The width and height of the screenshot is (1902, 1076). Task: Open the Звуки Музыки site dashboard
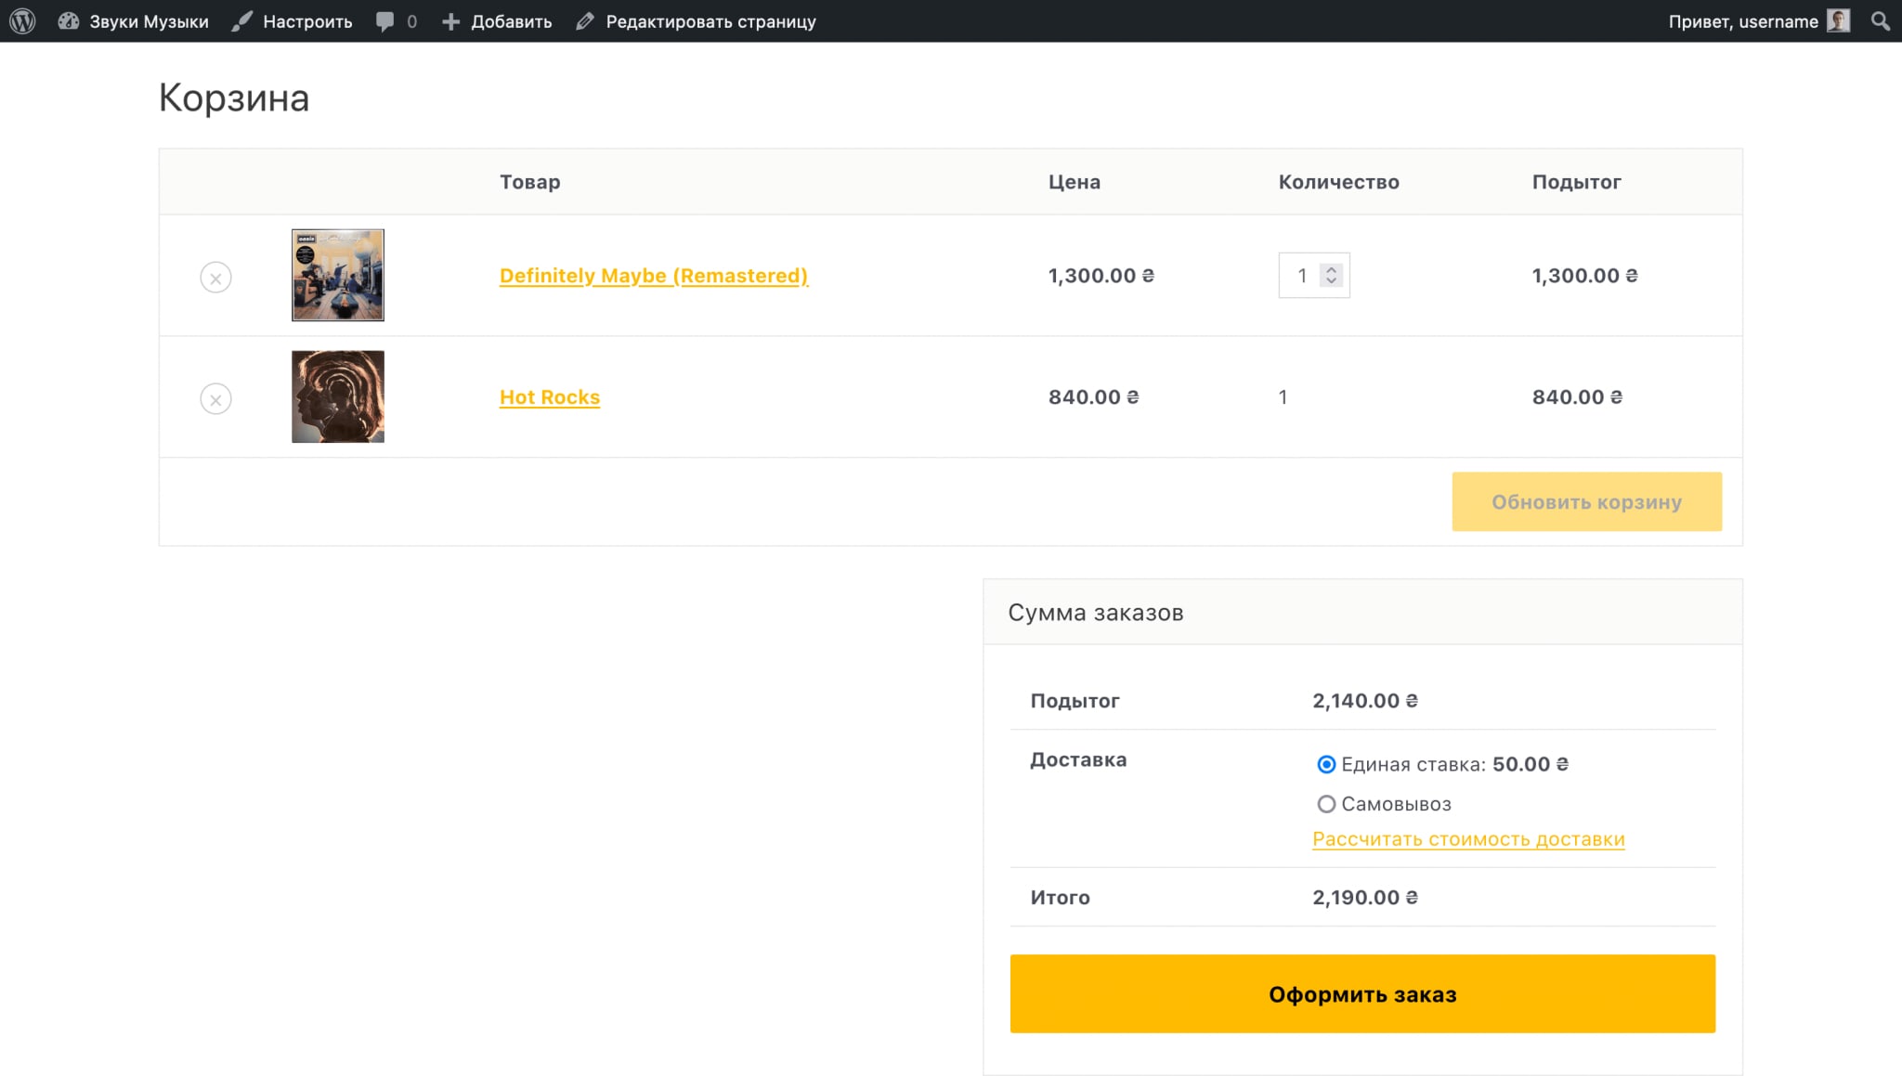click(x=133, y=20)
